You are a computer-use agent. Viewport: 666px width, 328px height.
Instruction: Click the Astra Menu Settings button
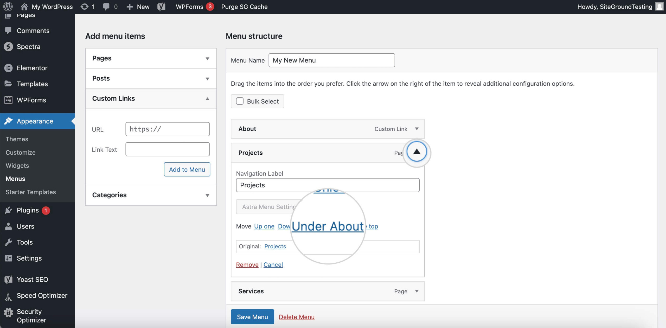click(x=269, y=207)
